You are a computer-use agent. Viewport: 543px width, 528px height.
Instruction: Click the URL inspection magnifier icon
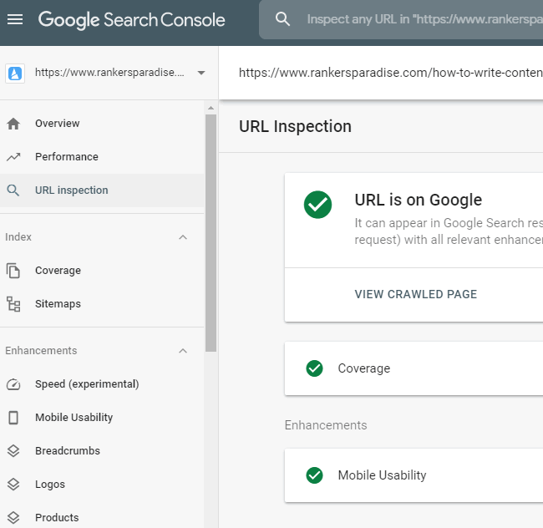pyautogui.click(x=13, y=190)
